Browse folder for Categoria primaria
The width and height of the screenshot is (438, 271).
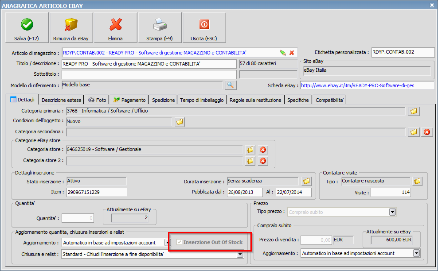(x=414, y=111)
